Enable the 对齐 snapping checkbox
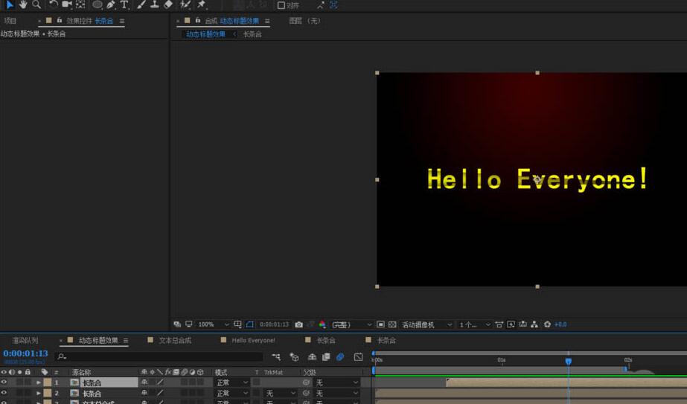Image resolution: width=687 pixels, height=404 pixels. 281,5
